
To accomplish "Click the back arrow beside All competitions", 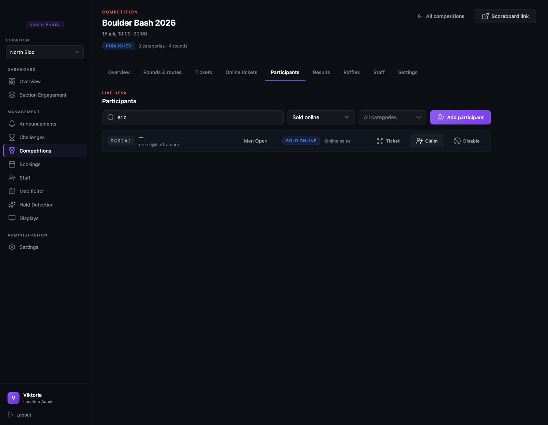I will click(420, 16).
